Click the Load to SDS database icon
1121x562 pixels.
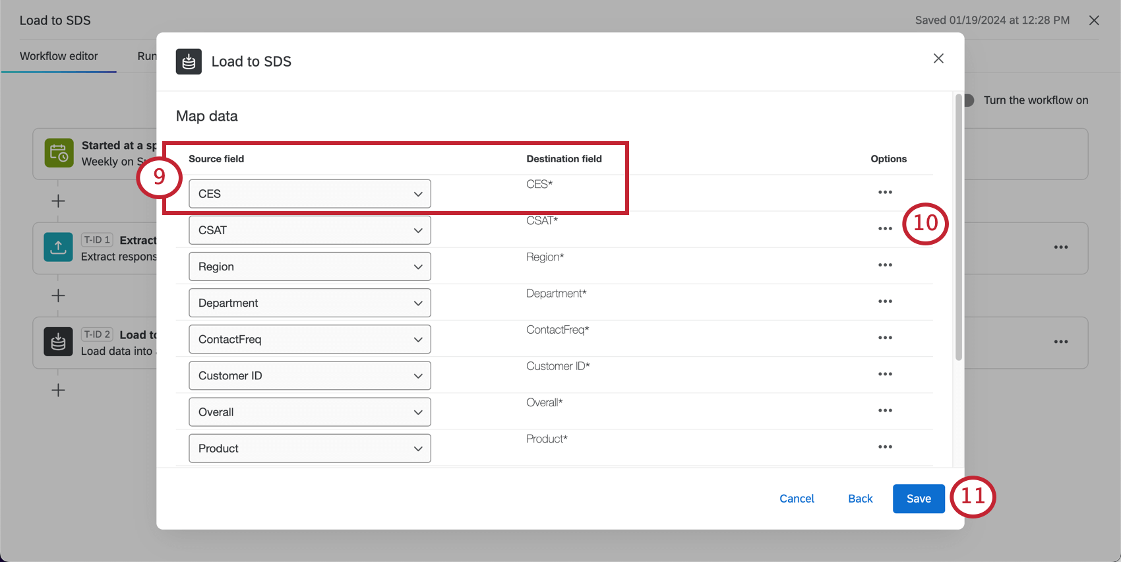tap(189, 61)
